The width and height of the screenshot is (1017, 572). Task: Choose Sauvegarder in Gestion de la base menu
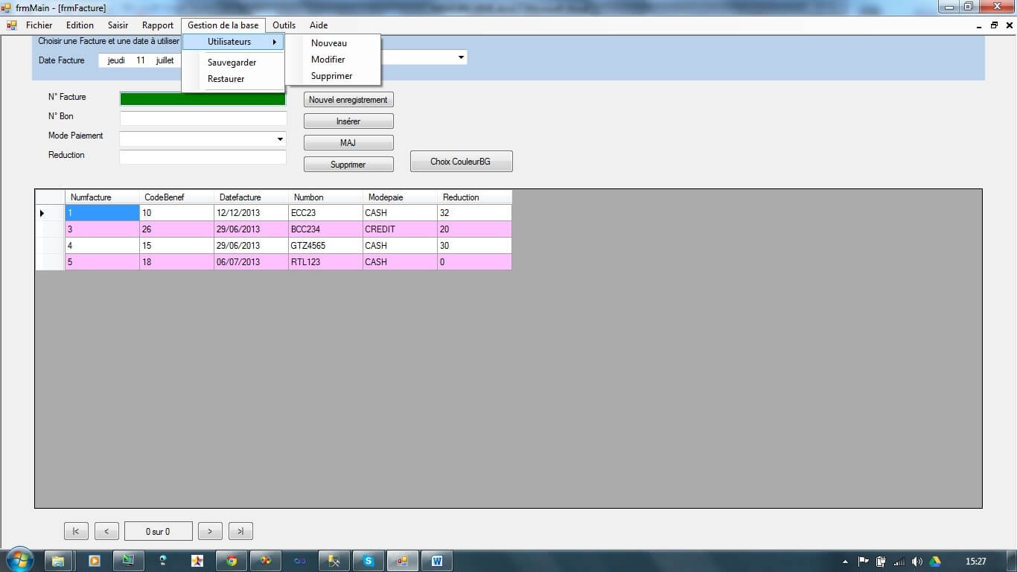click(232, 63)
